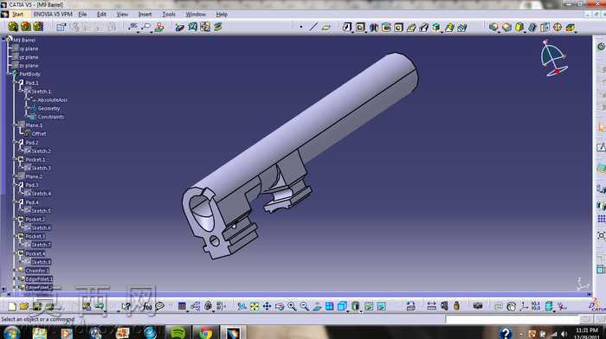
Task: Select the Thickness tool
Action: [x=545, y=27]
